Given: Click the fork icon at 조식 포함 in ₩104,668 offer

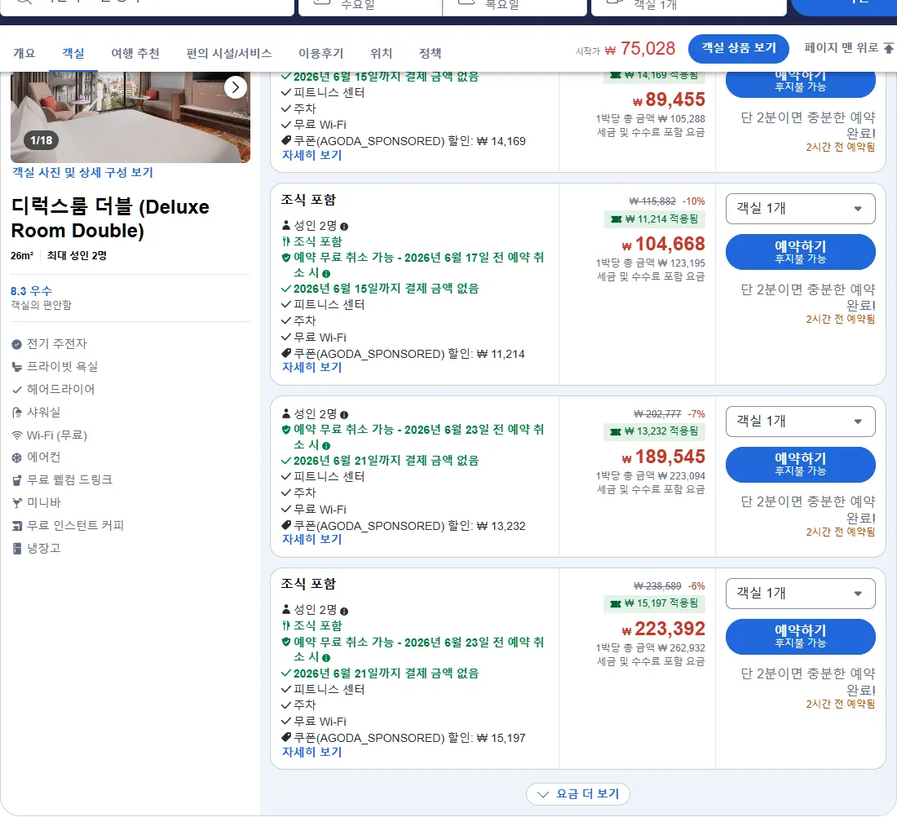Looking at the screenshot, I should click(286, 241).
